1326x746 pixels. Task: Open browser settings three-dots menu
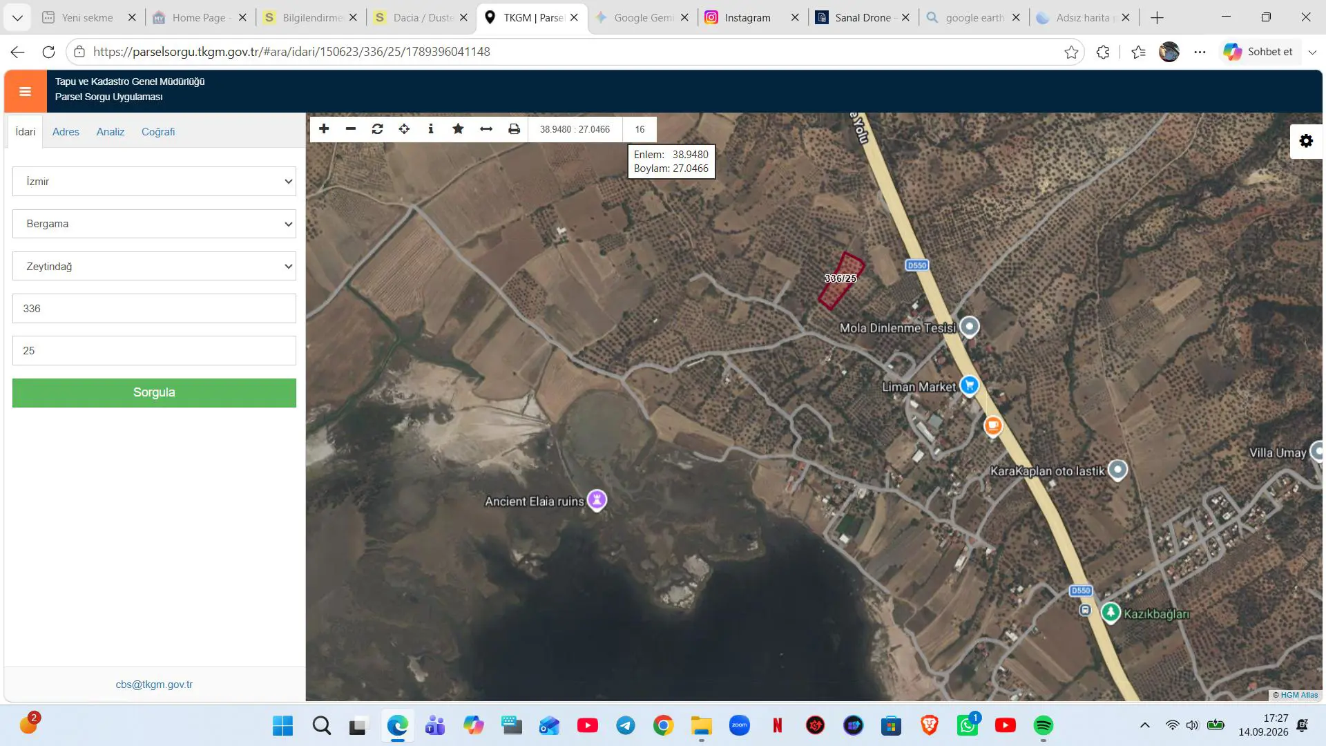coord(1200,52)
